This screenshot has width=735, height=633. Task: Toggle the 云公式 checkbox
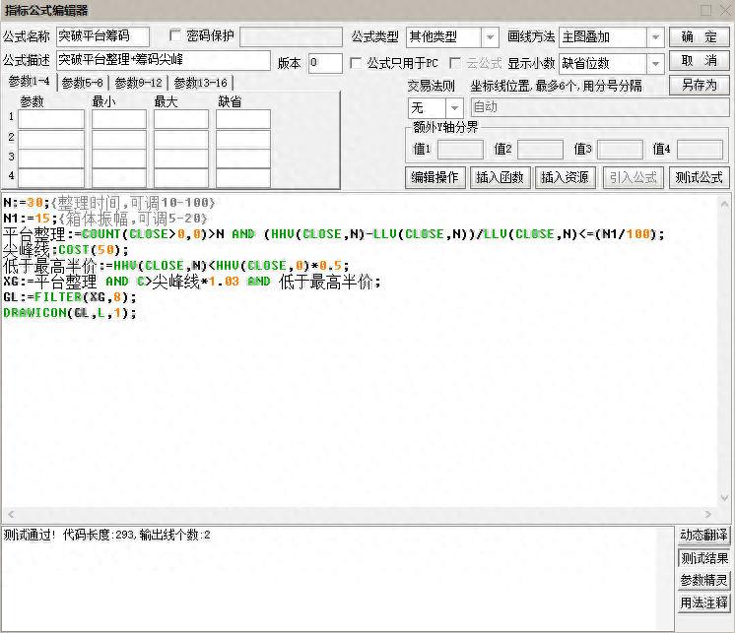(454, 63)
